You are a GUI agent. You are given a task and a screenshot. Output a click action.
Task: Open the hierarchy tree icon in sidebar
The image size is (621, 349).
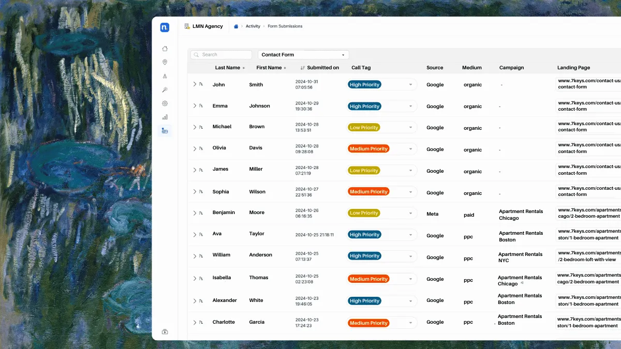[165, 76]
